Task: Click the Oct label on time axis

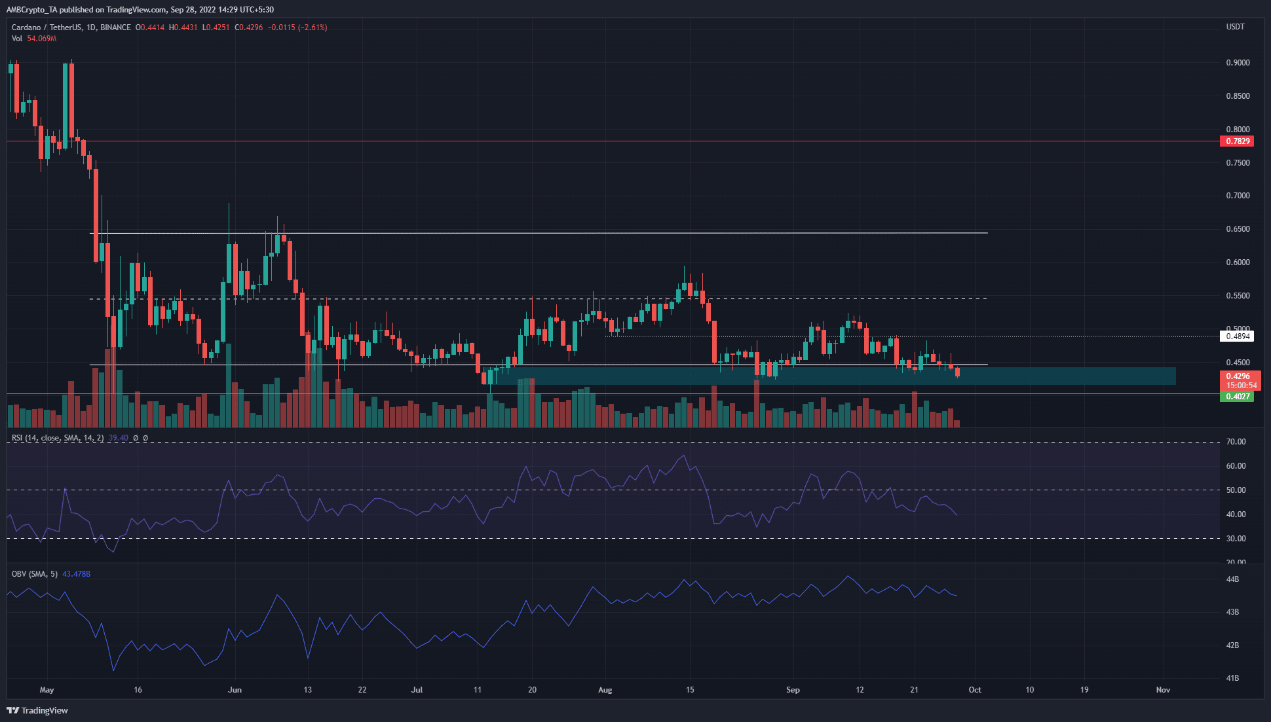Action: pos(975,690)
